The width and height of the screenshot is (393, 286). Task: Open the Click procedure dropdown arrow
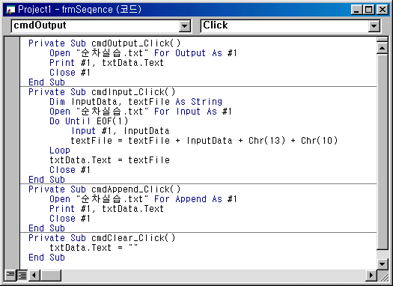[x=374, y=26]
